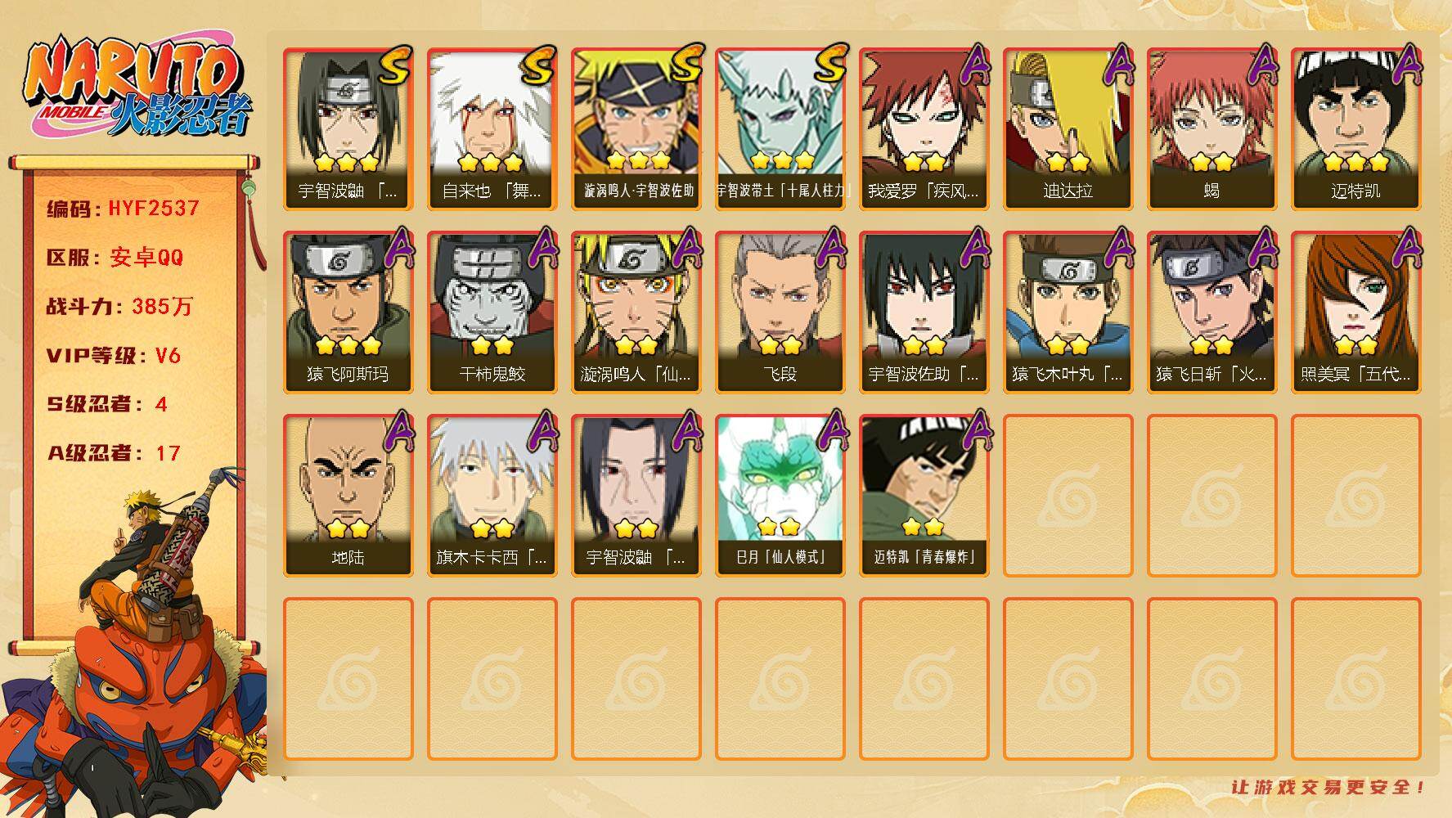Viewport: 1452px width, 818px height.
Task: Select the 迈特凯「青春爆炸」 card
Action: (924, 496)
